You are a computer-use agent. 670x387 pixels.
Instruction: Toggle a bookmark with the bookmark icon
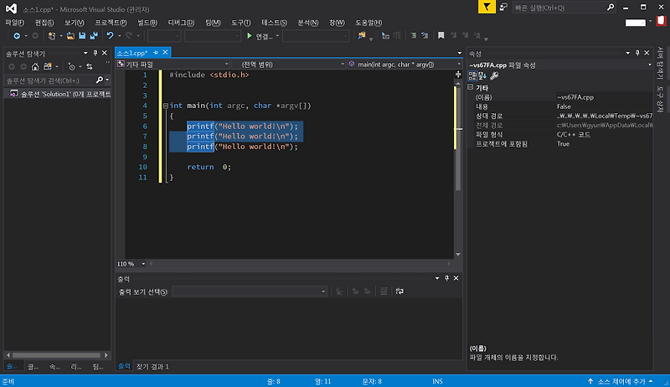pos(441,36)
